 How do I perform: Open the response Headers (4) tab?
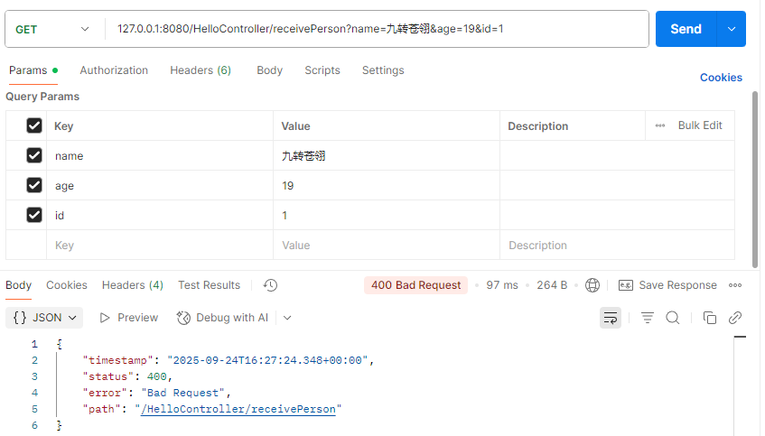132,285
